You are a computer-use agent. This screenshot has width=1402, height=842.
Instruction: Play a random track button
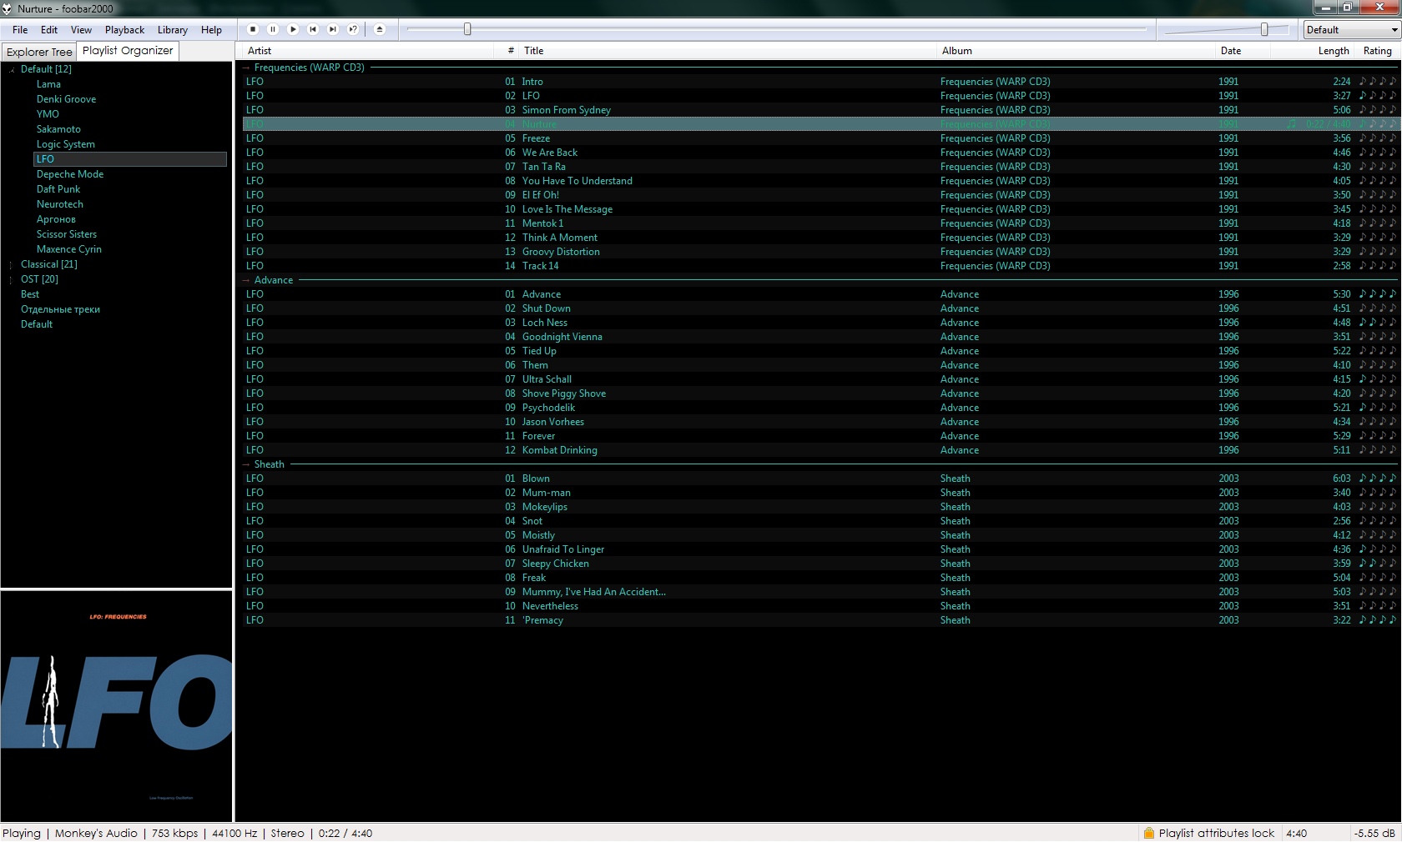353,29
